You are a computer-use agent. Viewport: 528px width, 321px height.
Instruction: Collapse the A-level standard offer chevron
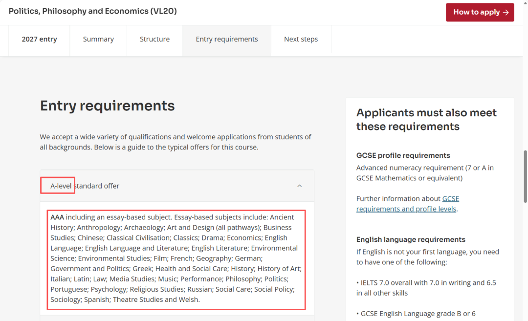[299, 186]
